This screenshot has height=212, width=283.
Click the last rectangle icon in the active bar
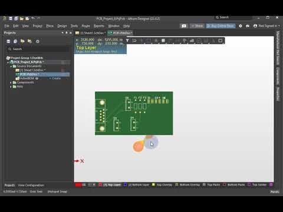(221, 41)
